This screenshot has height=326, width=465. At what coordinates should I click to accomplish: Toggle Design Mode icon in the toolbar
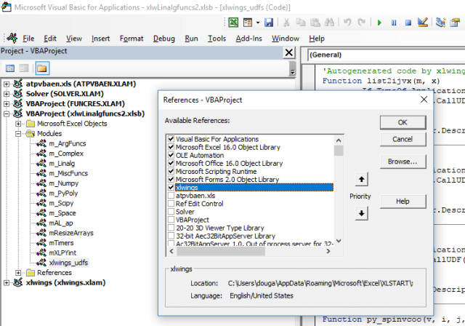coord(424,23)
